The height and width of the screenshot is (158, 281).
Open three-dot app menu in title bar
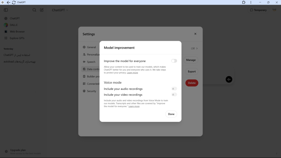tap(251, 2)
